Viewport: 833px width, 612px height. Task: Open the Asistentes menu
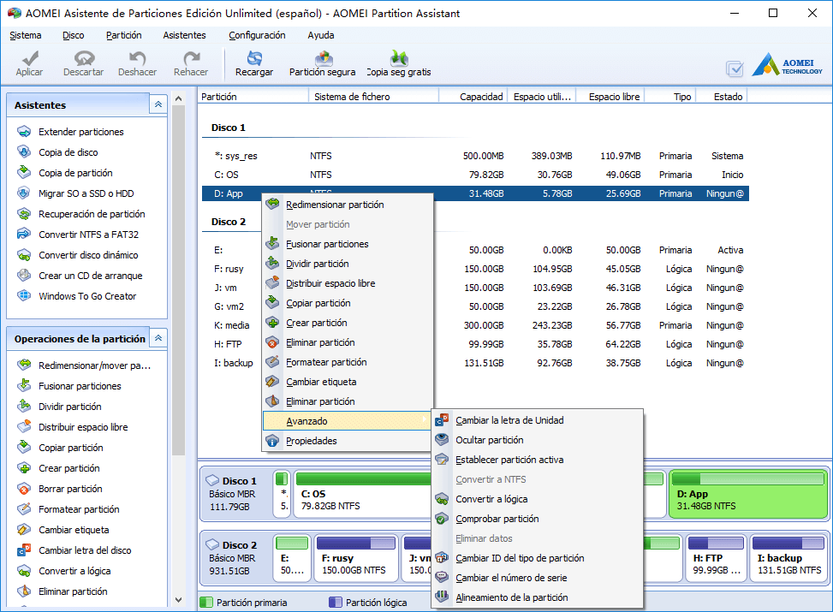(x=184, y=36)
